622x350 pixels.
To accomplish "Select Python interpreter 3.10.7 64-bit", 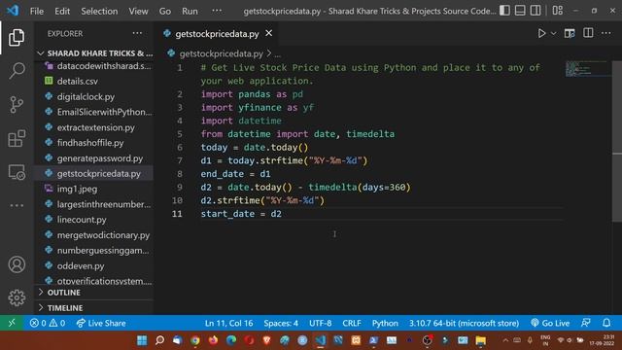I will point(464,323).
